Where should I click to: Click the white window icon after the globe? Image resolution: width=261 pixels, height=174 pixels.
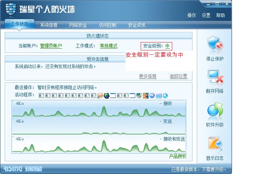pyautogui.click(x=113, y=96)
